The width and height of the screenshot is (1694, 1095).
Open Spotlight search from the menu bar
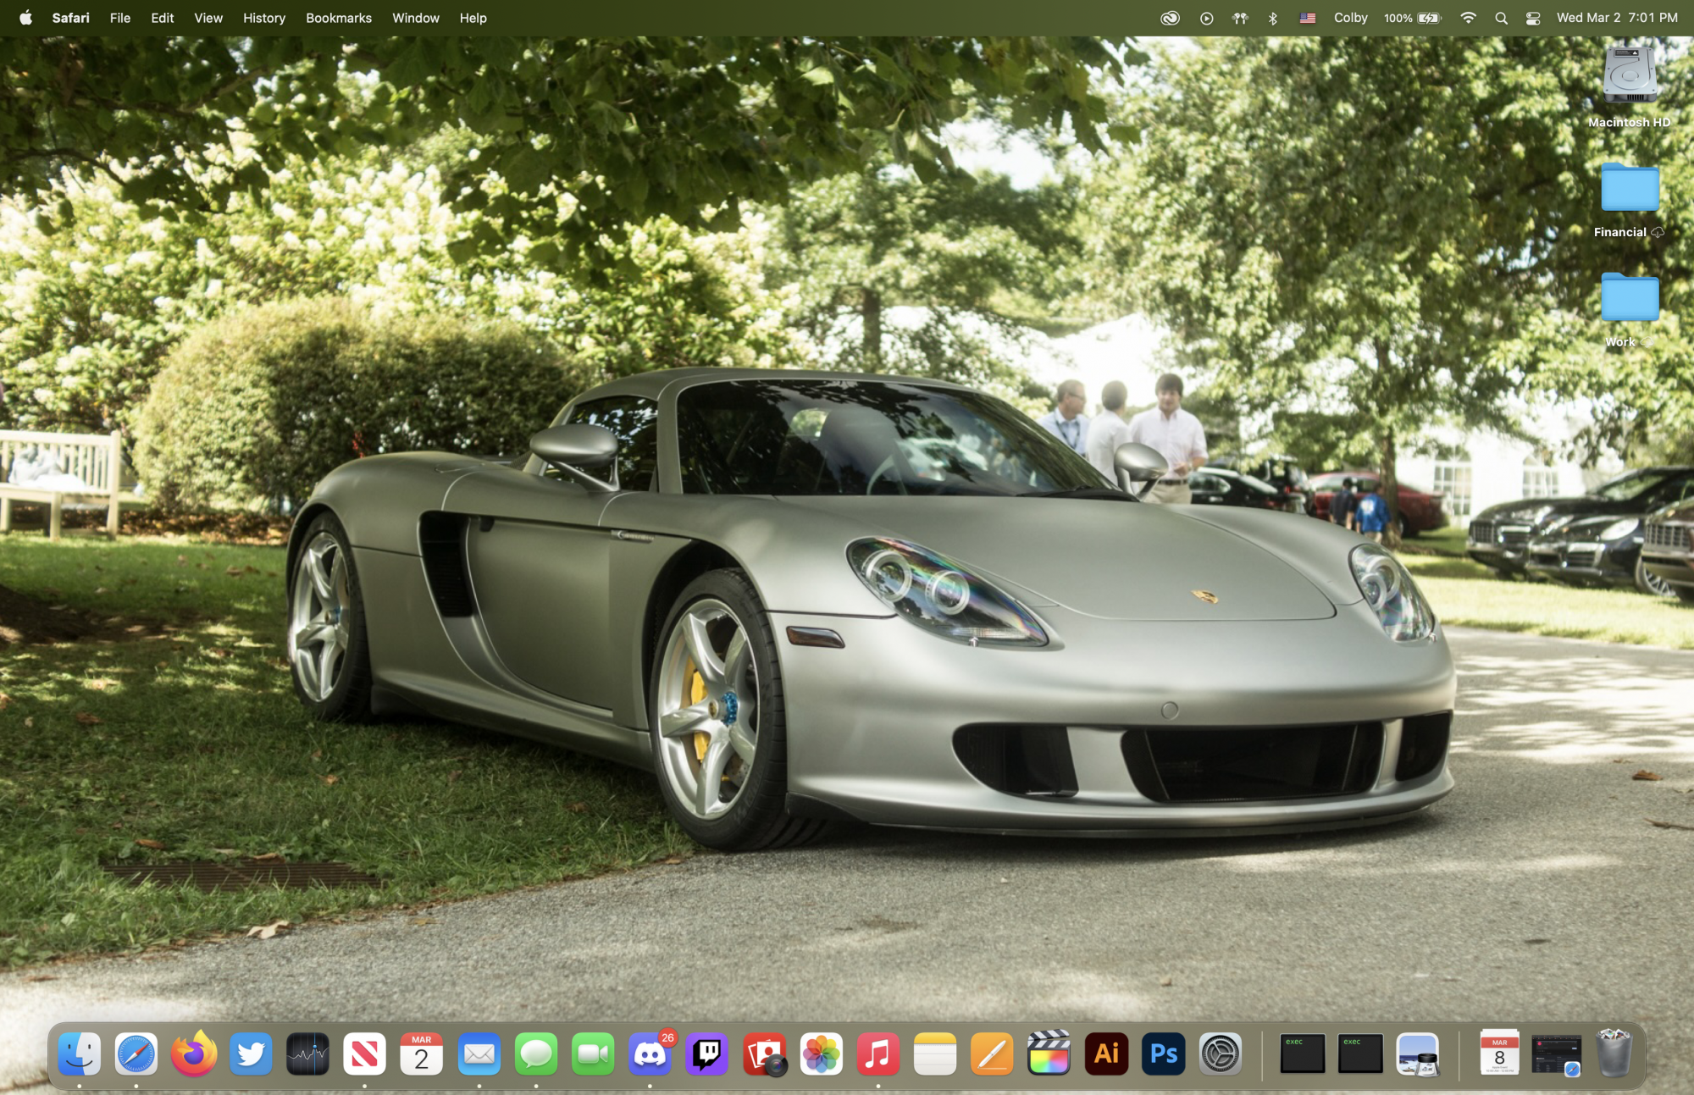[x=1501, y=18]
